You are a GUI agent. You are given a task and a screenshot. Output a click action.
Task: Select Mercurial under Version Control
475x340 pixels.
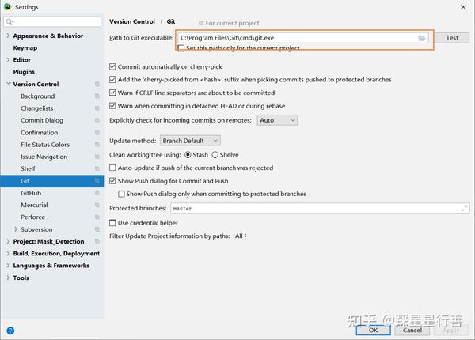point(34,205)
